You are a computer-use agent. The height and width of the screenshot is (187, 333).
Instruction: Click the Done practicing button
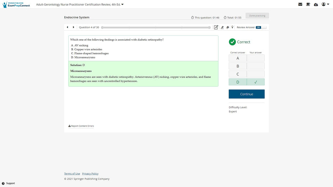257,16
